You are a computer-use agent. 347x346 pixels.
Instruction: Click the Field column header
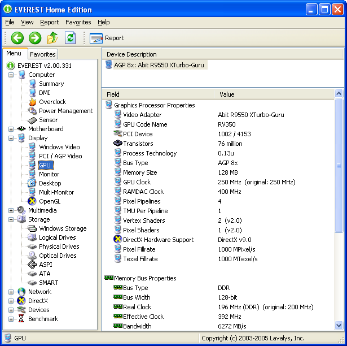point(158,94)
